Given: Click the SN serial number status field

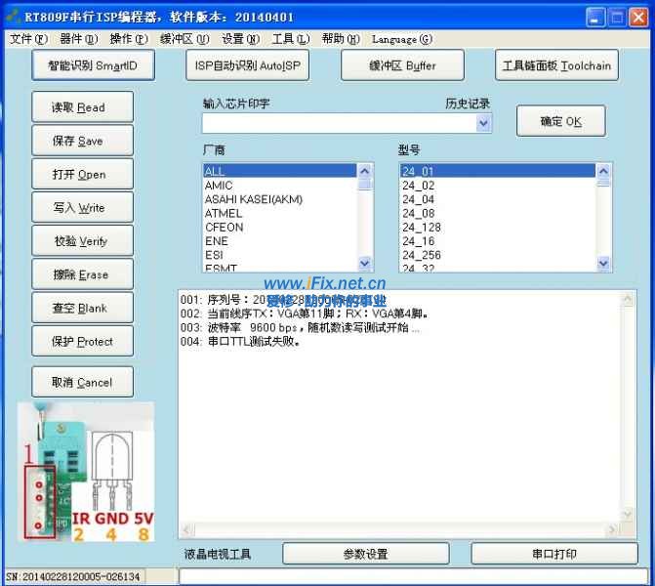Looking at the screenshot, I should [x=73, y=577].
